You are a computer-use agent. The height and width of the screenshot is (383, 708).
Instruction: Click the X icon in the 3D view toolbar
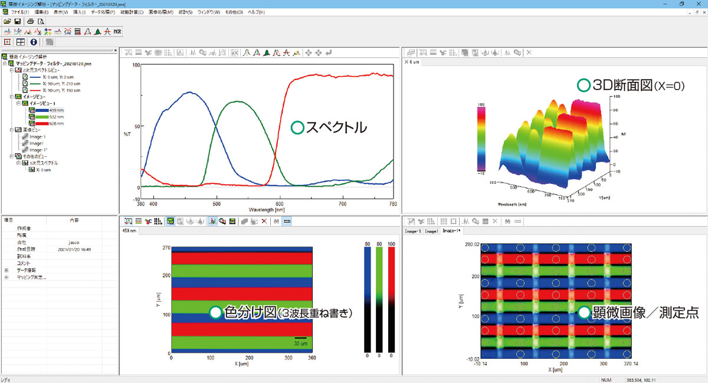529,52
